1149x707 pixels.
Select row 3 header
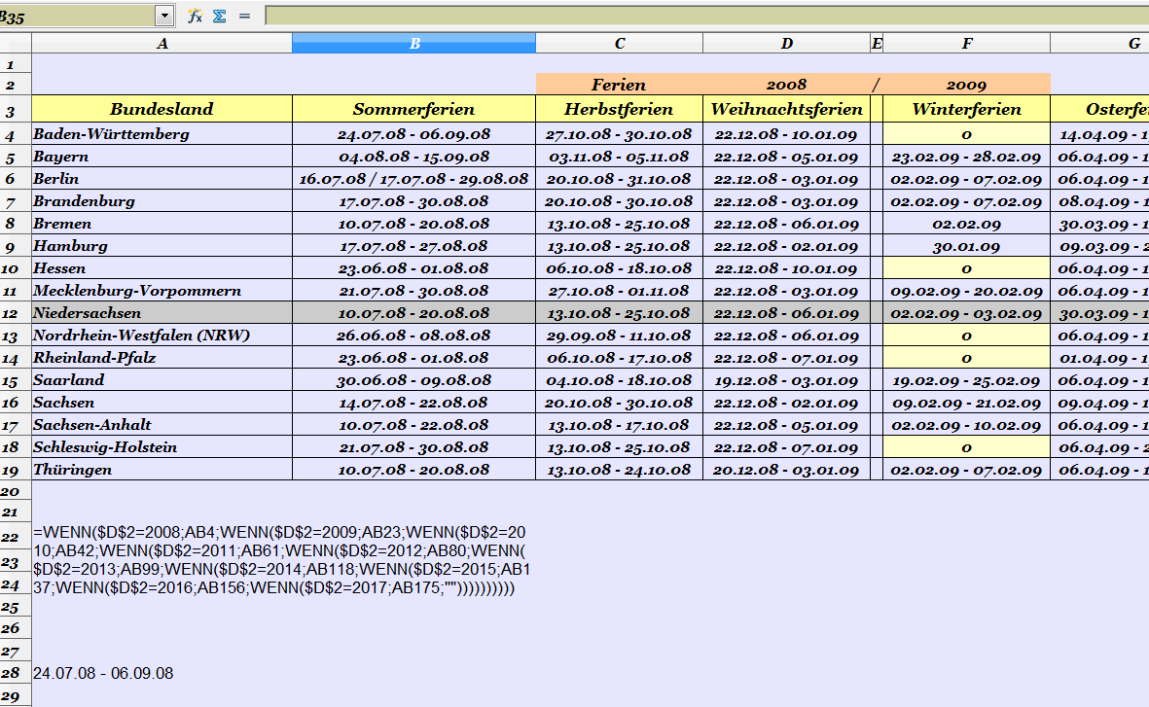click(x=16, y=111)
